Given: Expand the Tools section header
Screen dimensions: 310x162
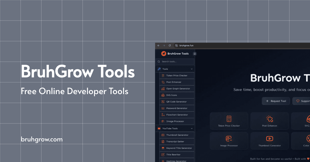Looking at the screenshot, I should coord(165,69).
